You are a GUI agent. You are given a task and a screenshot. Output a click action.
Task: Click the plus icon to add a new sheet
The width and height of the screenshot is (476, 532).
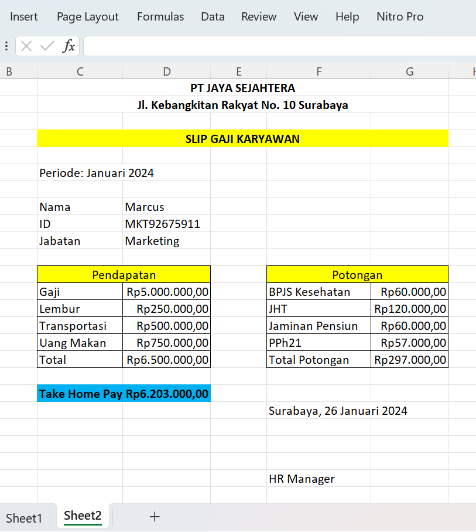click(x=155, y=516)
